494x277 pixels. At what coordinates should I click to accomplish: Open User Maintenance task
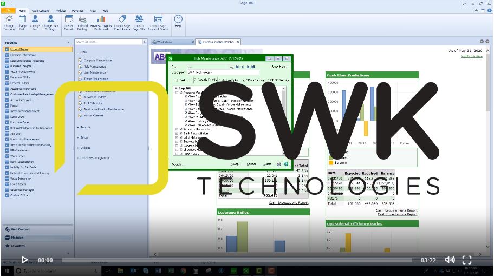tap(95, 72)
